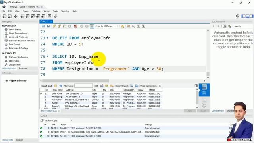
Task: Toggle Wrap Cell Content in results
Action: pos(160,86)
